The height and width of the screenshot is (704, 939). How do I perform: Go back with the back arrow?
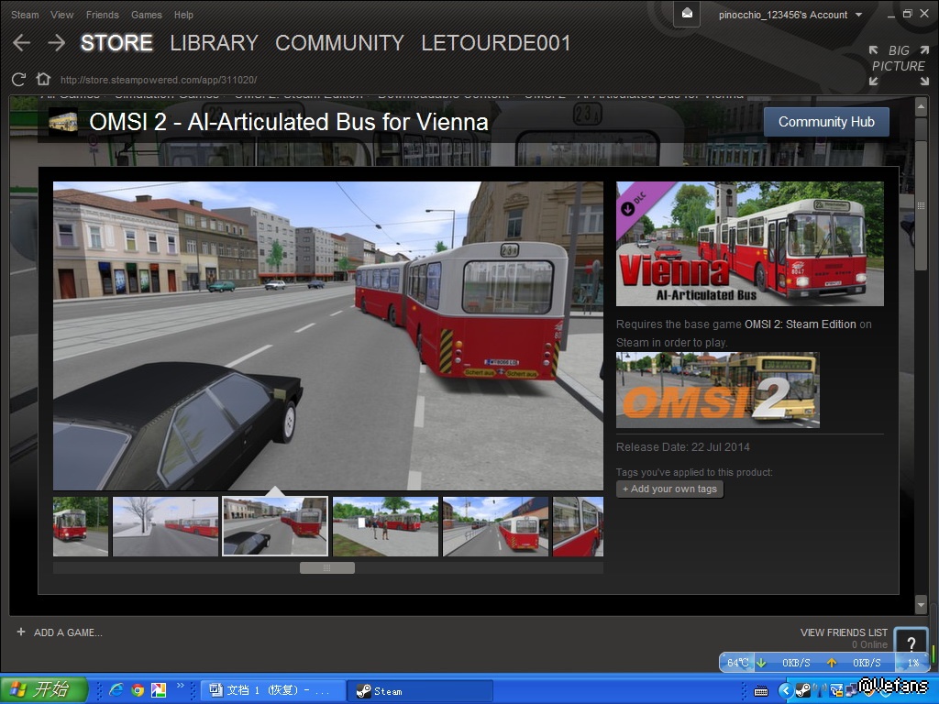(x=22, y=43)
